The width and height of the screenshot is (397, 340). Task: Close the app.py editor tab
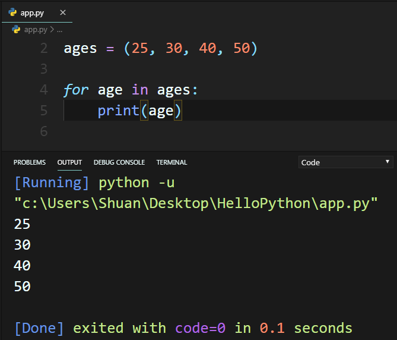click(x=63, y=12)
